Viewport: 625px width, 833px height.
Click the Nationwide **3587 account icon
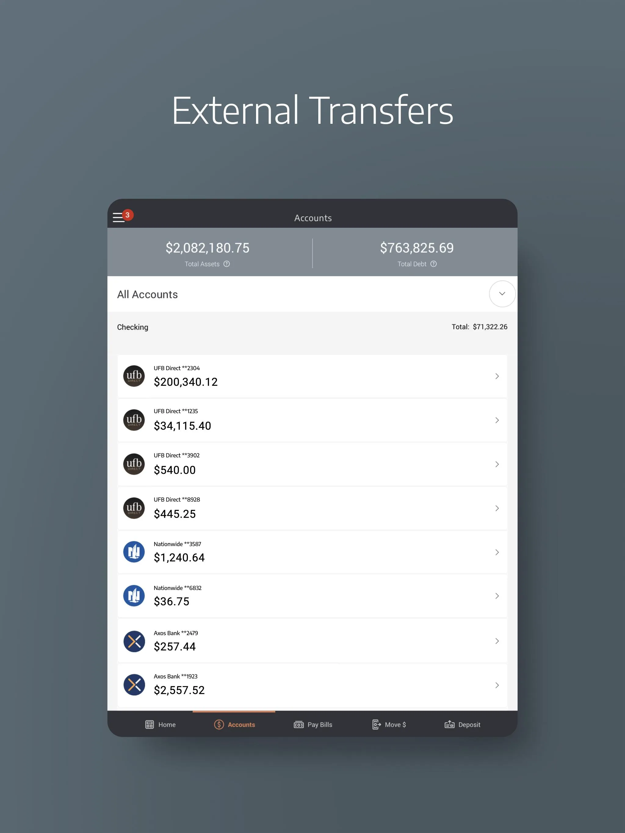click(133, 551)
